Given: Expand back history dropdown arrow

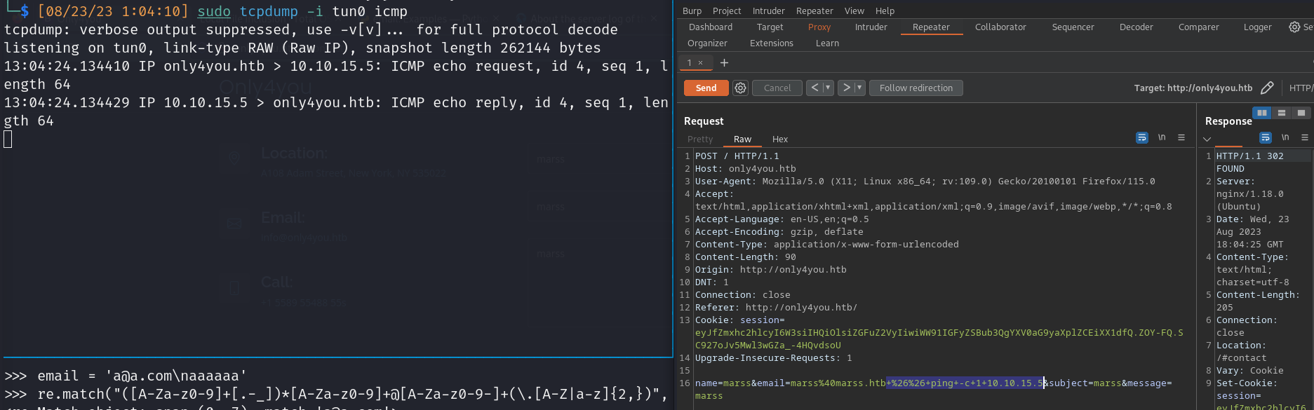Looking at the screenshot, I should pyautogui.click(x=828, y=88).
